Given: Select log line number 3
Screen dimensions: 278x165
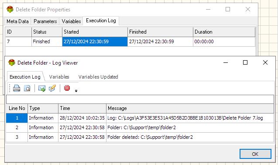Looking at the screenshot, I should [17, 137].
